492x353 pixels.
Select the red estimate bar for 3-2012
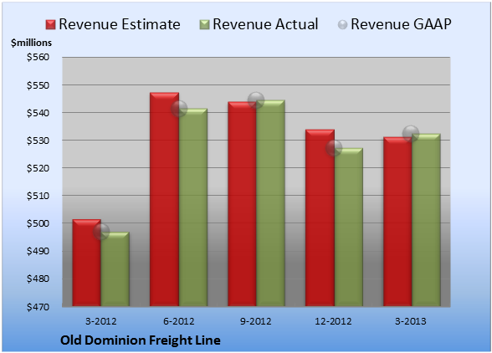(x=87, y=263)
